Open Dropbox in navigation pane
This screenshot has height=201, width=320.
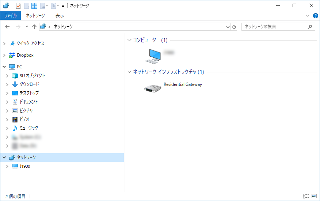pyautogui.click(x=25, y=55)
